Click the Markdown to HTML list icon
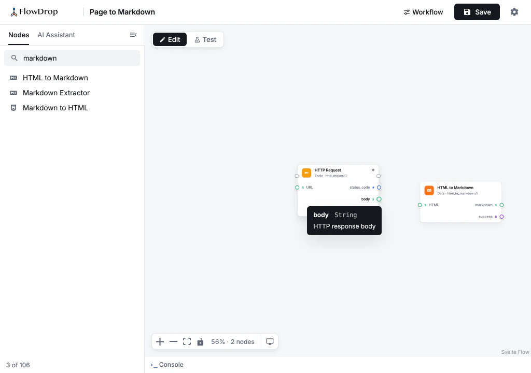The width and height of the screenshot is (531, 373). [13, 108]
